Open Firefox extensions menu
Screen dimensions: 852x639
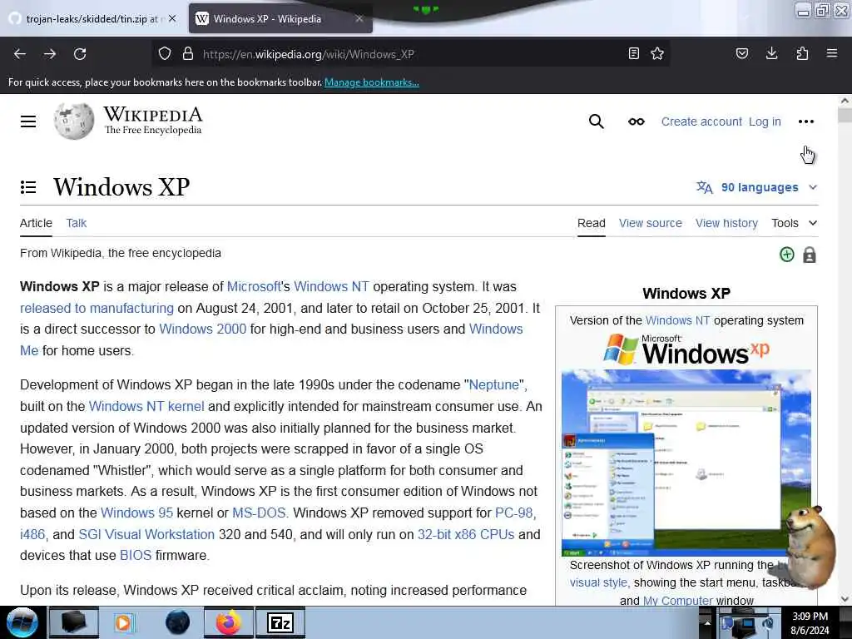802,54
